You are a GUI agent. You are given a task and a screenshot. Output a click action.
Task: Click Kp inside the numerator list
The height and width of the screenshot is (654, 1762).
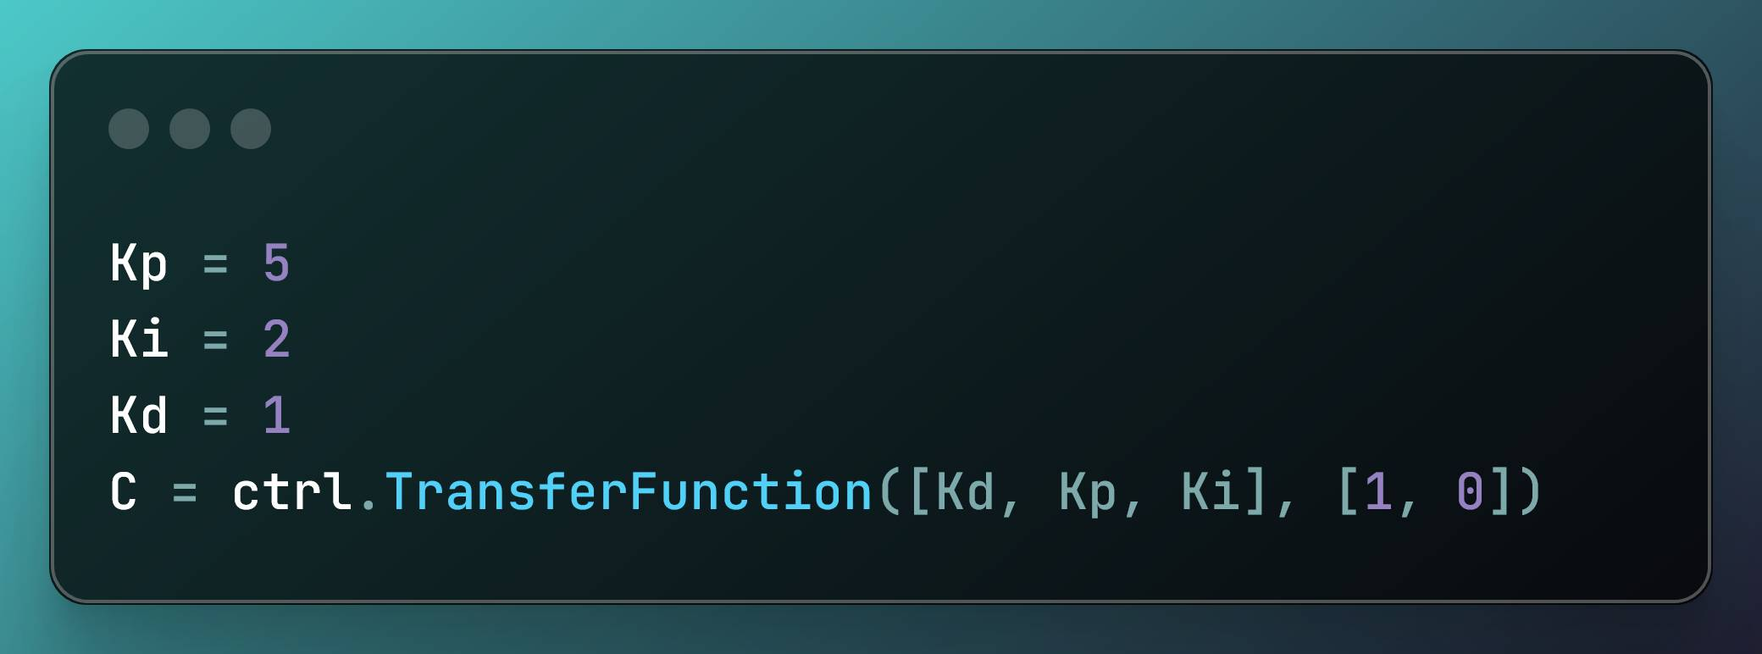(1088, 492)
